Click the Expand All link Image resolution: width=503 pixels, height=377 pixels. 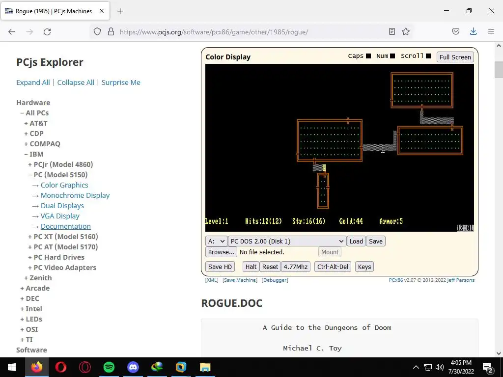click(x=33, y=82)
